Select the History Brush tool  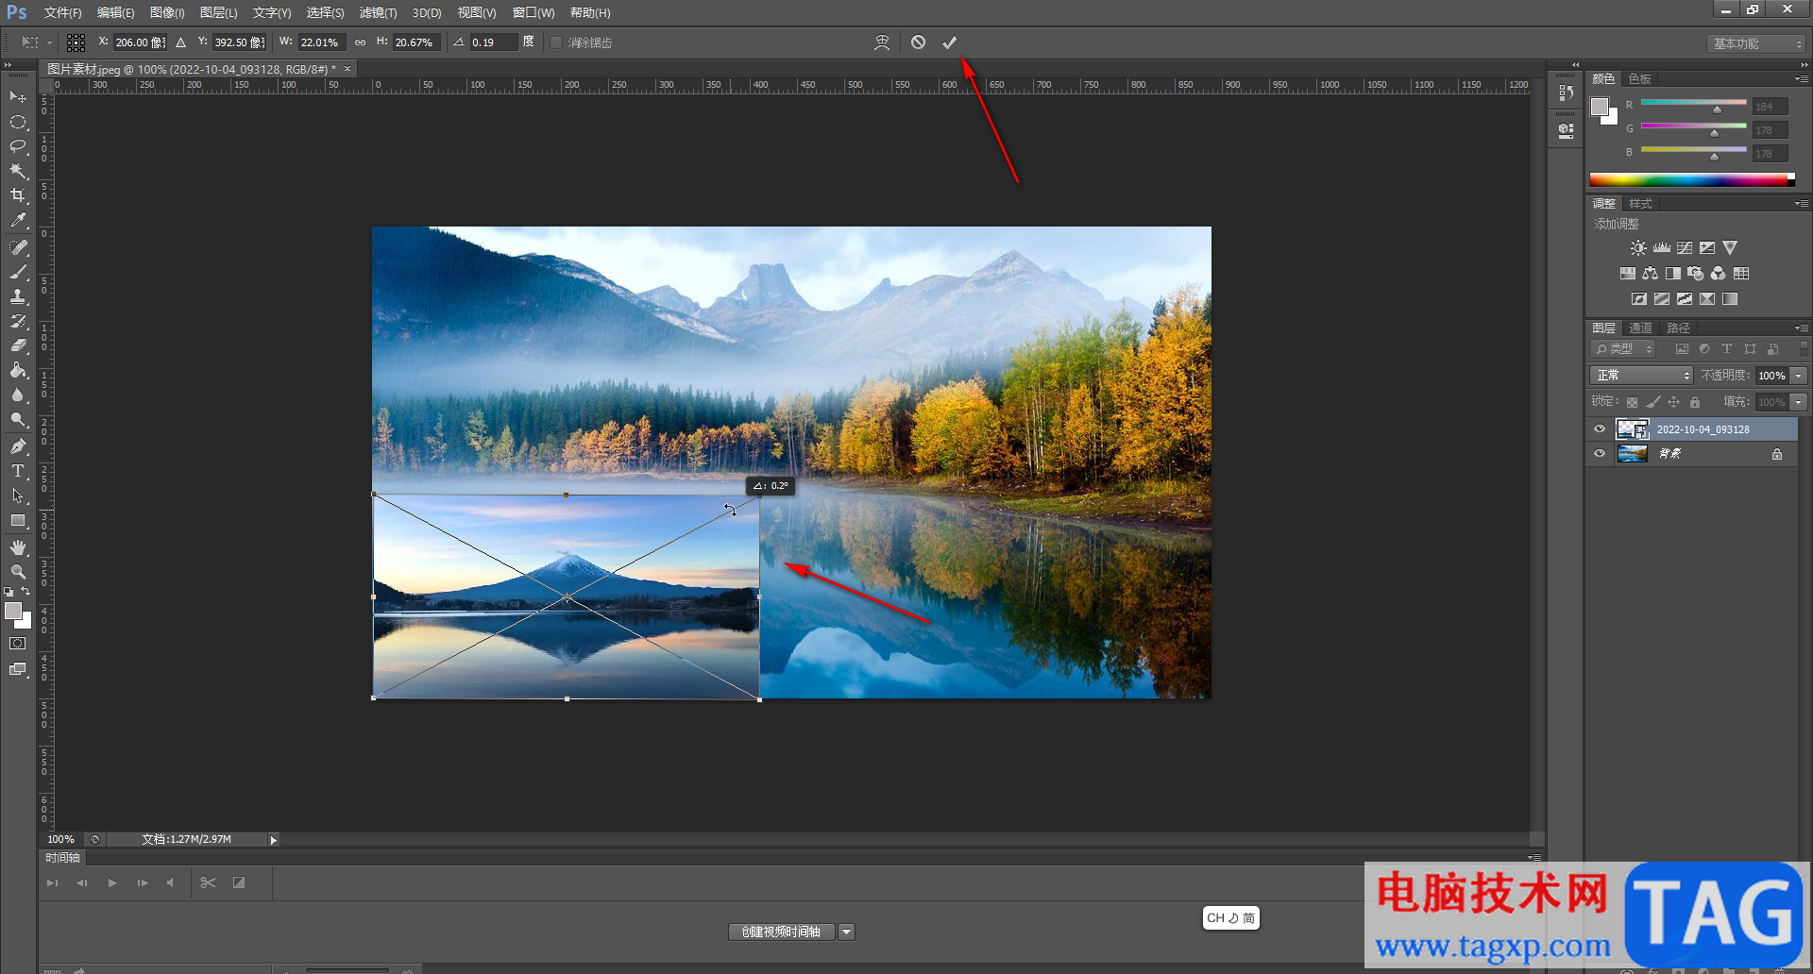coord(18,321)
